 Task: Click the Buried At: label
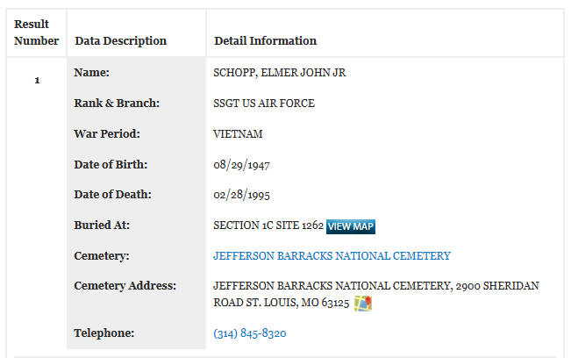(x=102, y=226)
